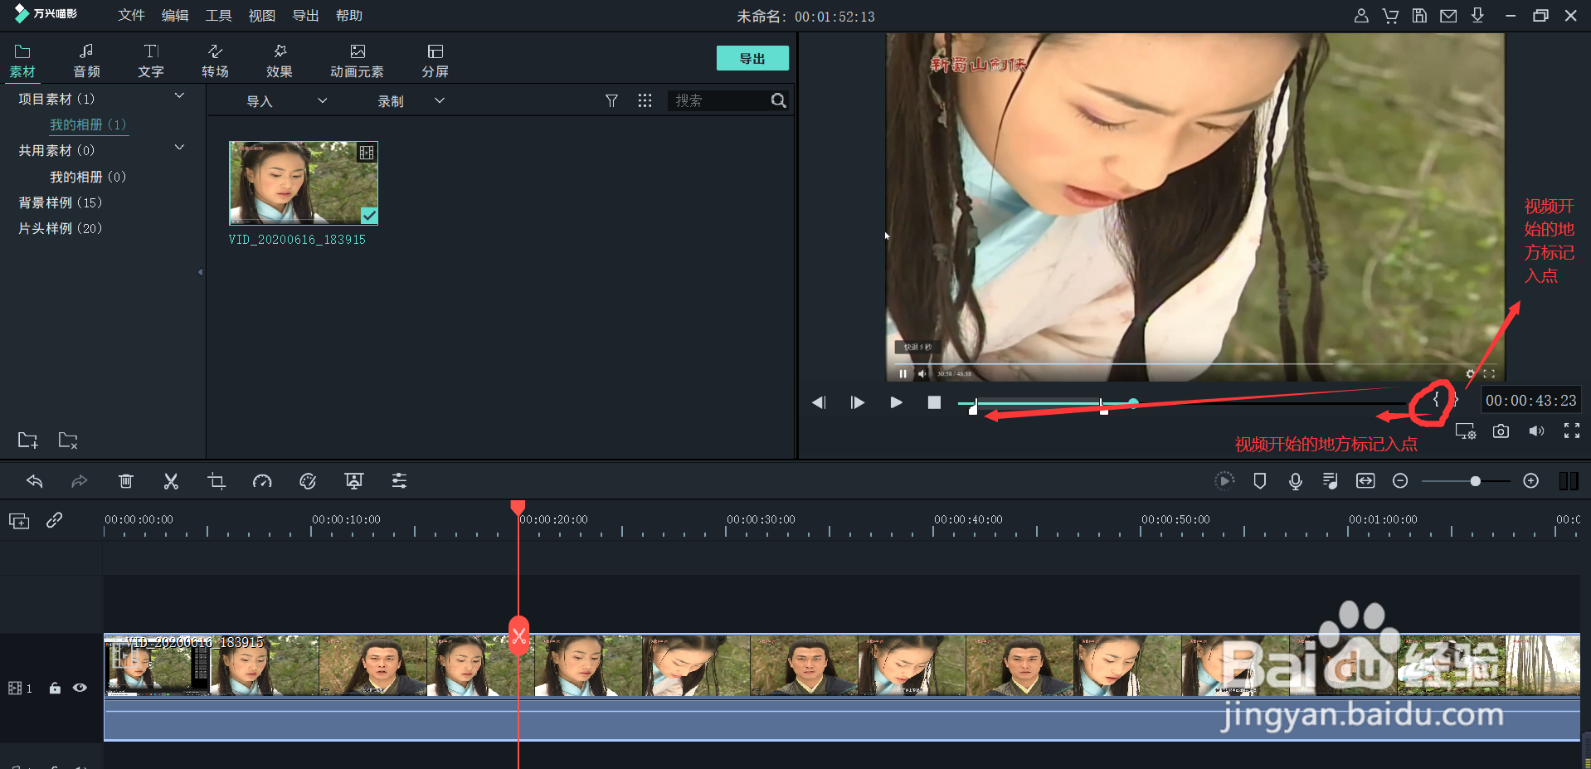This screenshot has height=769, width=1591.
Task: Open preview display settings icon
Action: point(1466,431)
